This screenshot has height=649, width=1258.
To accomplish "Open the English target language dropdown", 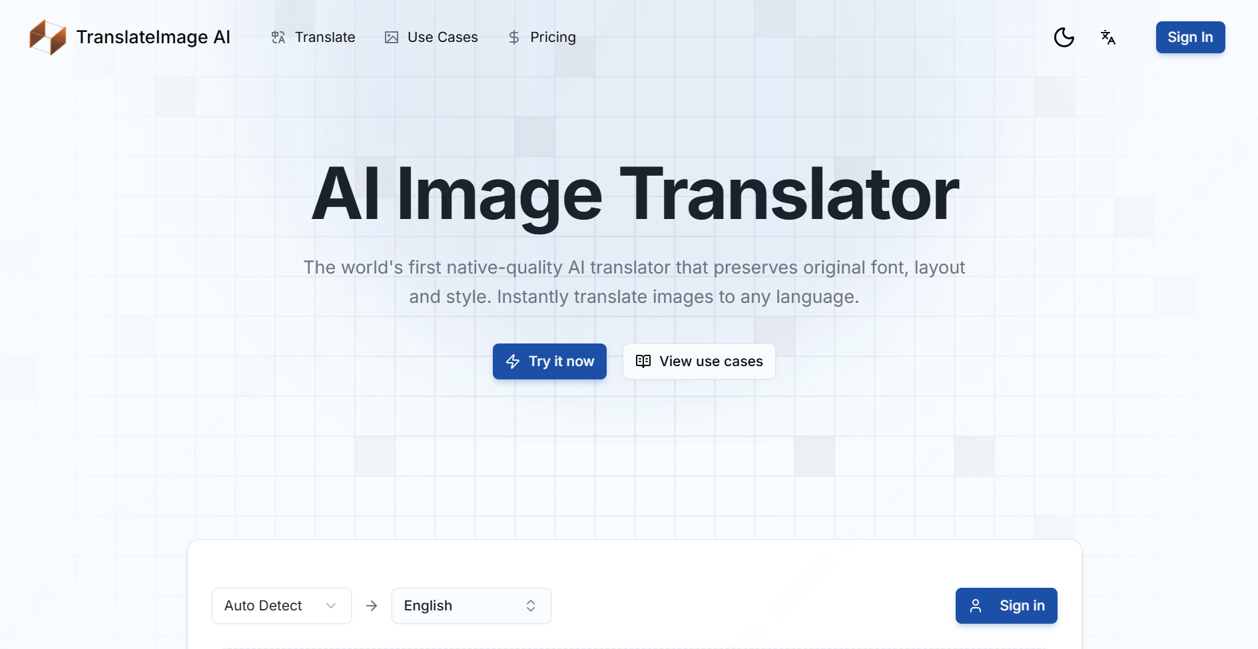I will (x=471, y=606).
